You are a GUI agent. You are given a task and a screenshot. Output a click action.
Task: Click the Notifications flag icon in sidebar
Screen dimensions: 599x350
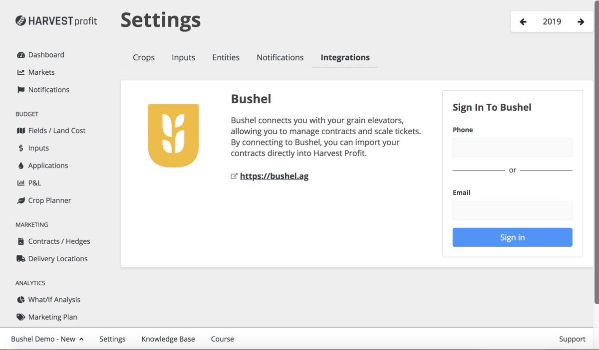[x=20, y=90]
